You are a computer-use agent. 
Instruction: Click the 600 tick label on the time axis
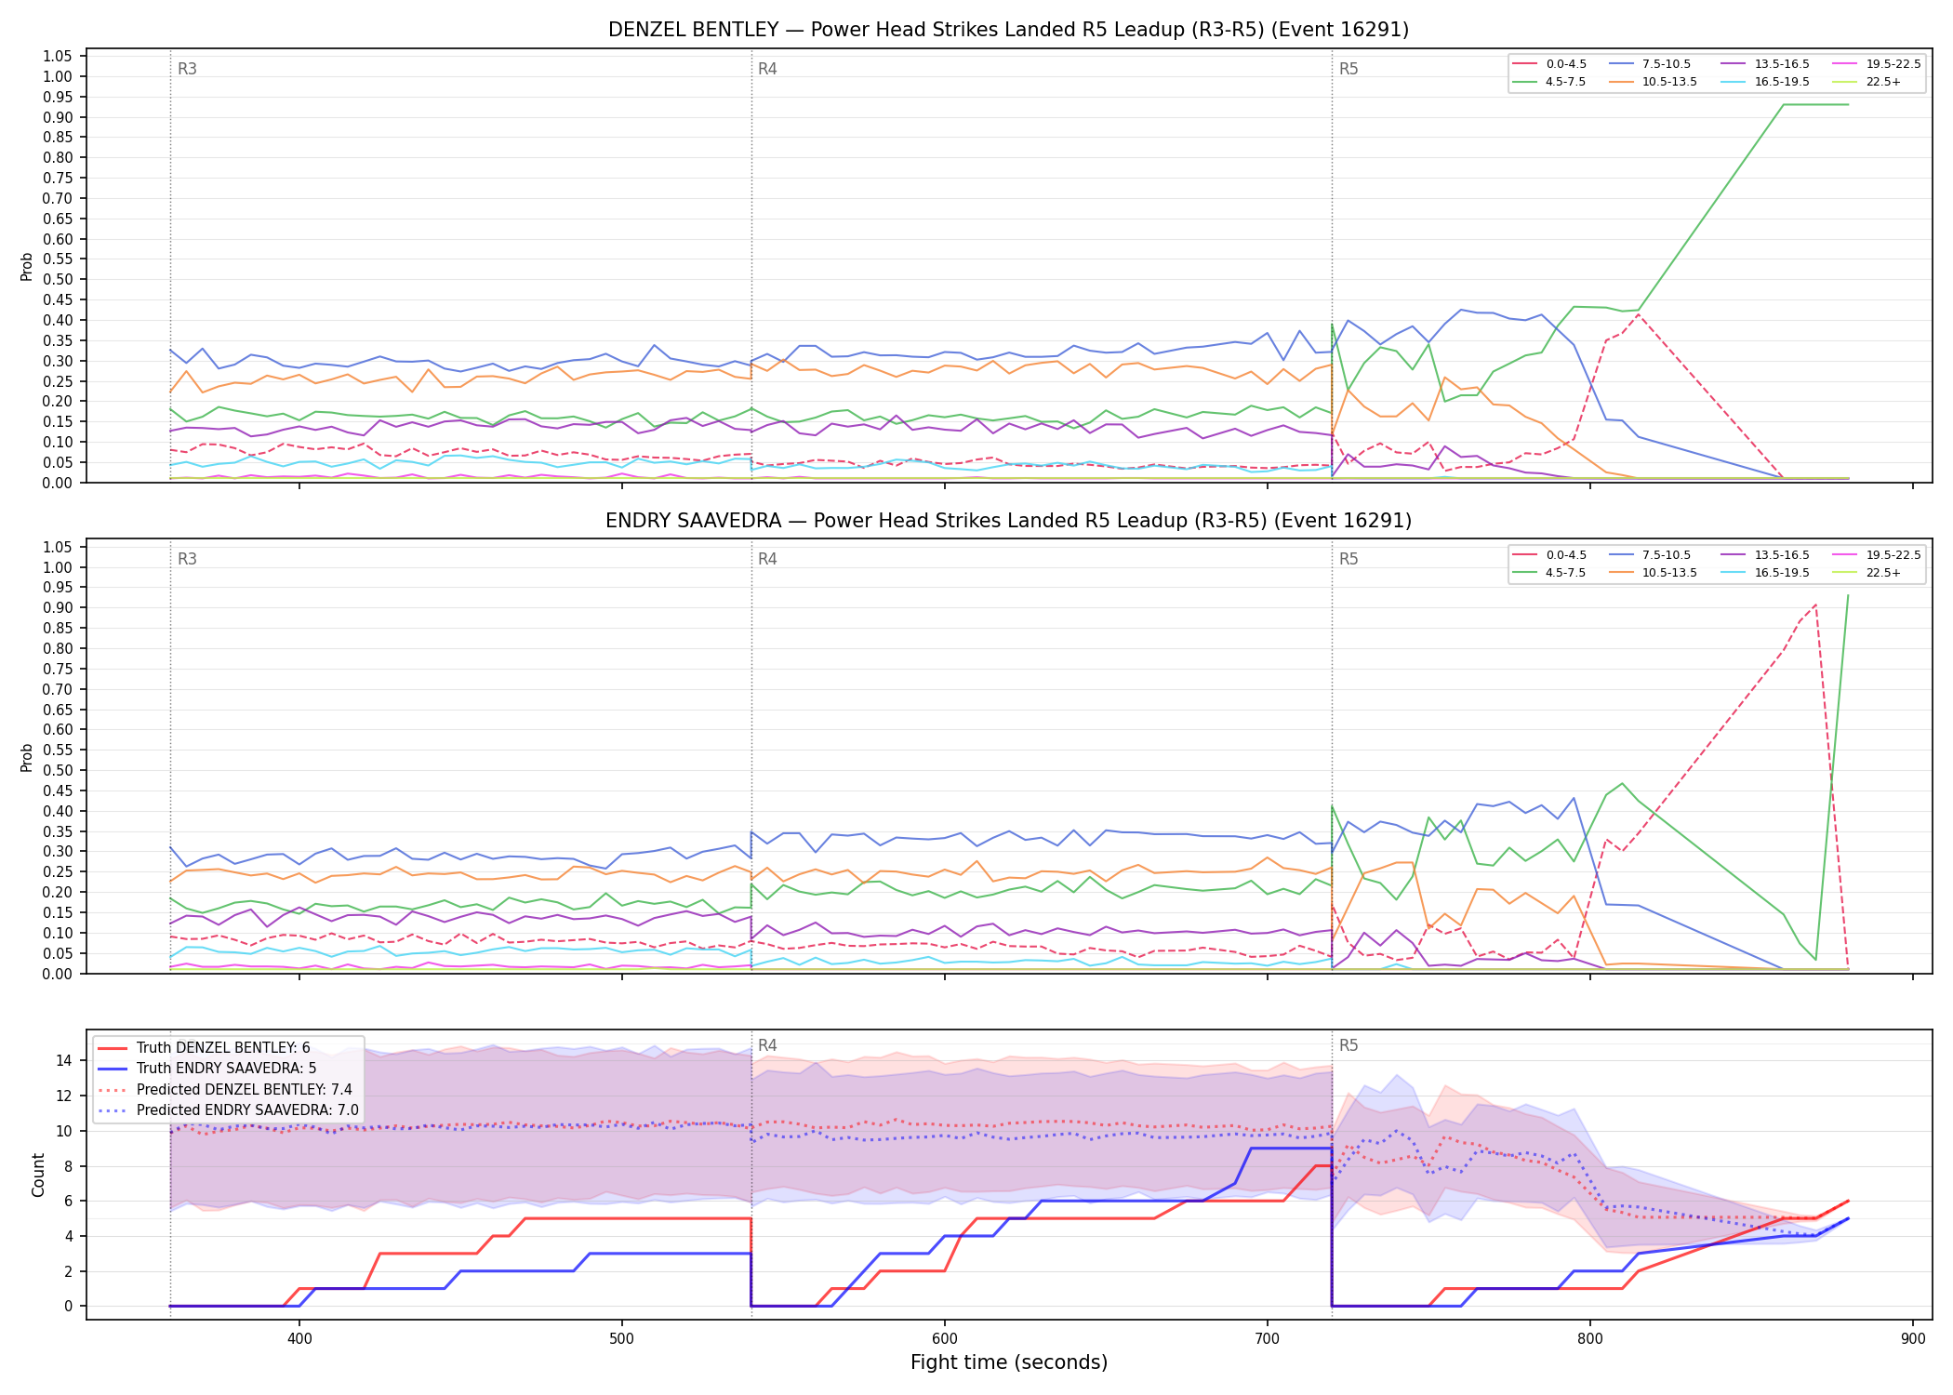(945, 1339)
